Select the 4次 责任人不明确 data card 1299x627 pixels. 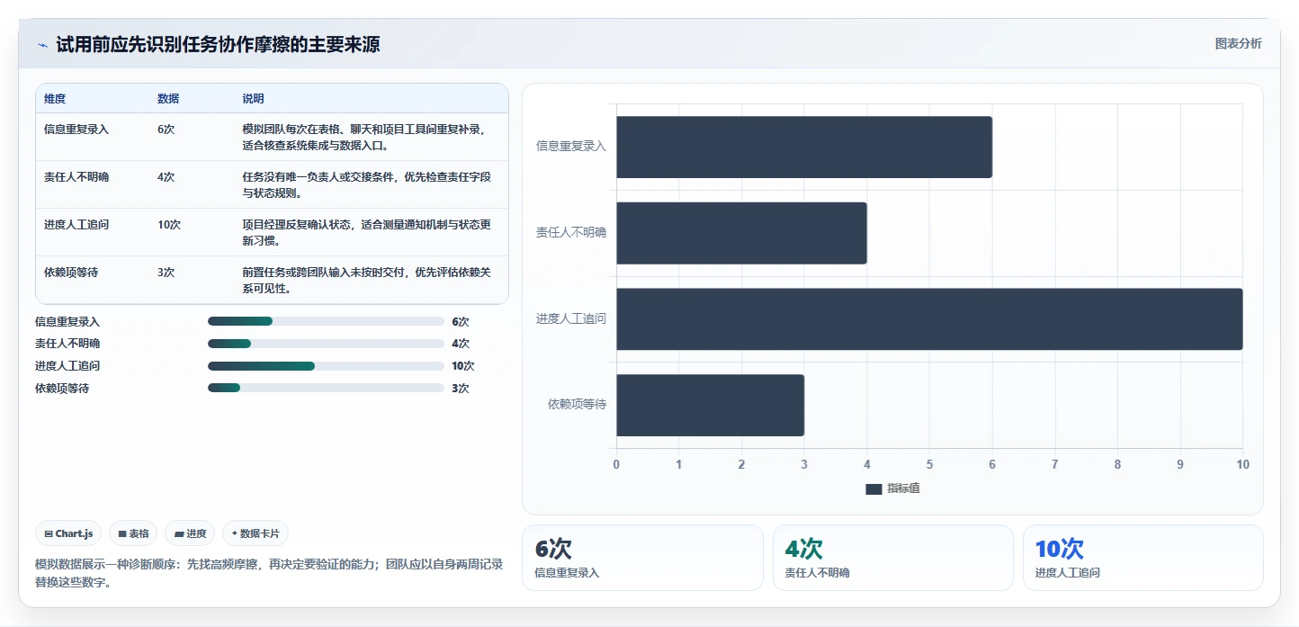coord(893,558)
